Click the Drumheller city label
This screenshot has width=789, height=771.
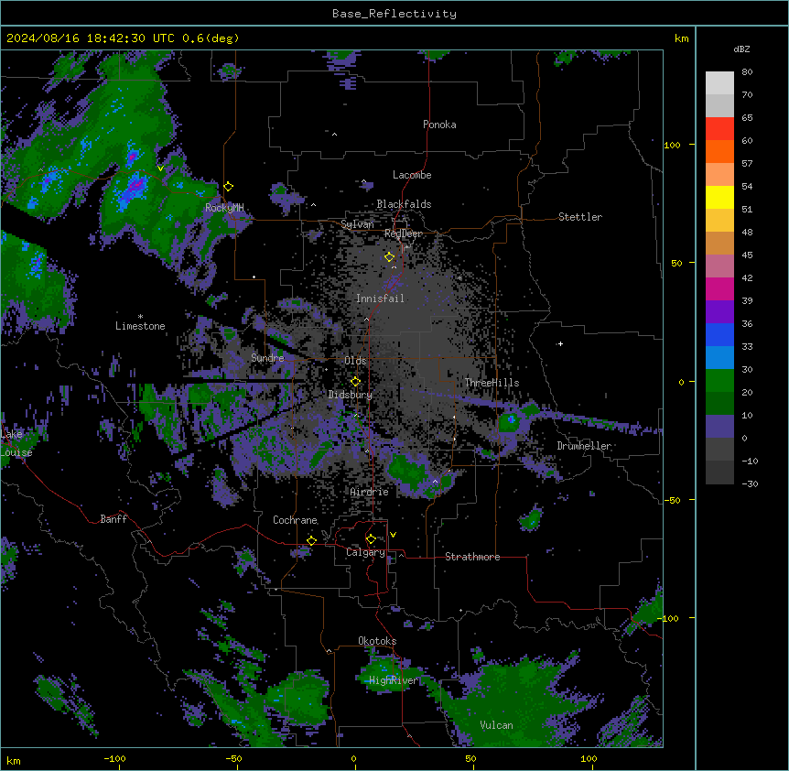pos(584,446)
